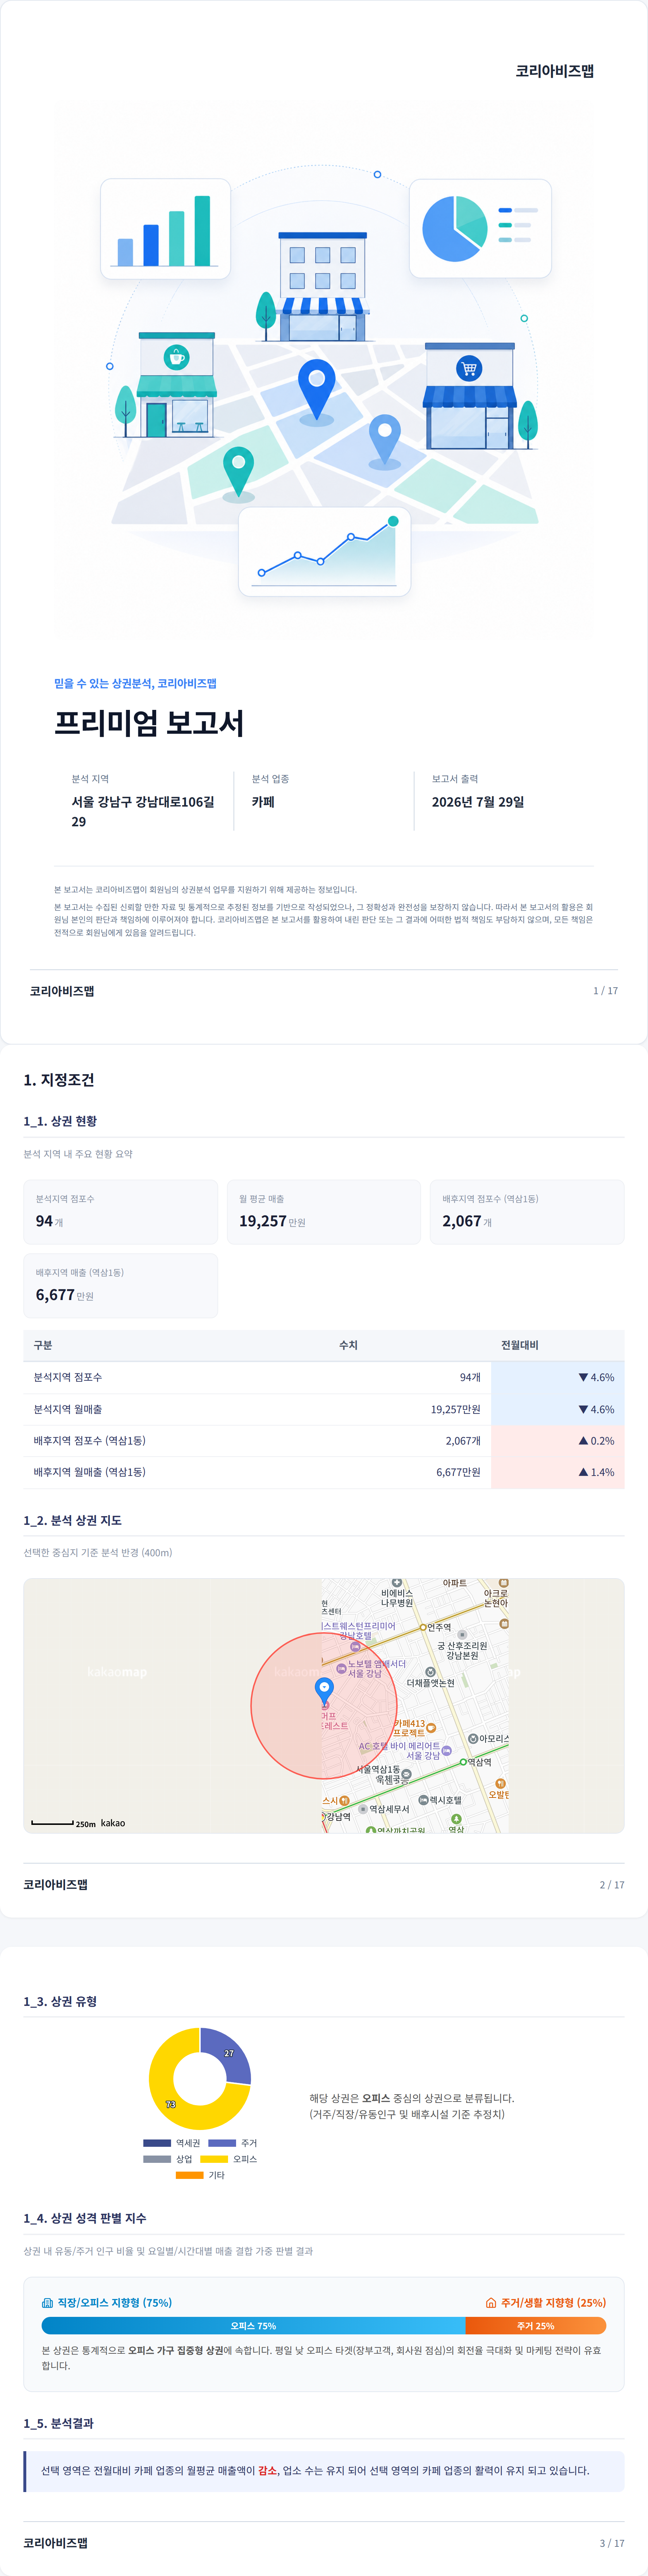Click the 오피스 legend color swatch
648x2576 pixels.
[214, 2159]
